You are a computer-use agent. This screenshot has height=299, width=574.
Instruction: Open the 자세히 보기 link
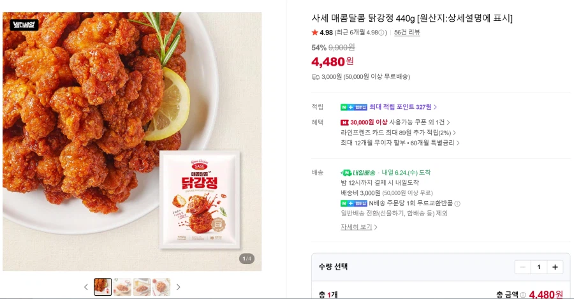pyautogui.click(x=358, y=227)
